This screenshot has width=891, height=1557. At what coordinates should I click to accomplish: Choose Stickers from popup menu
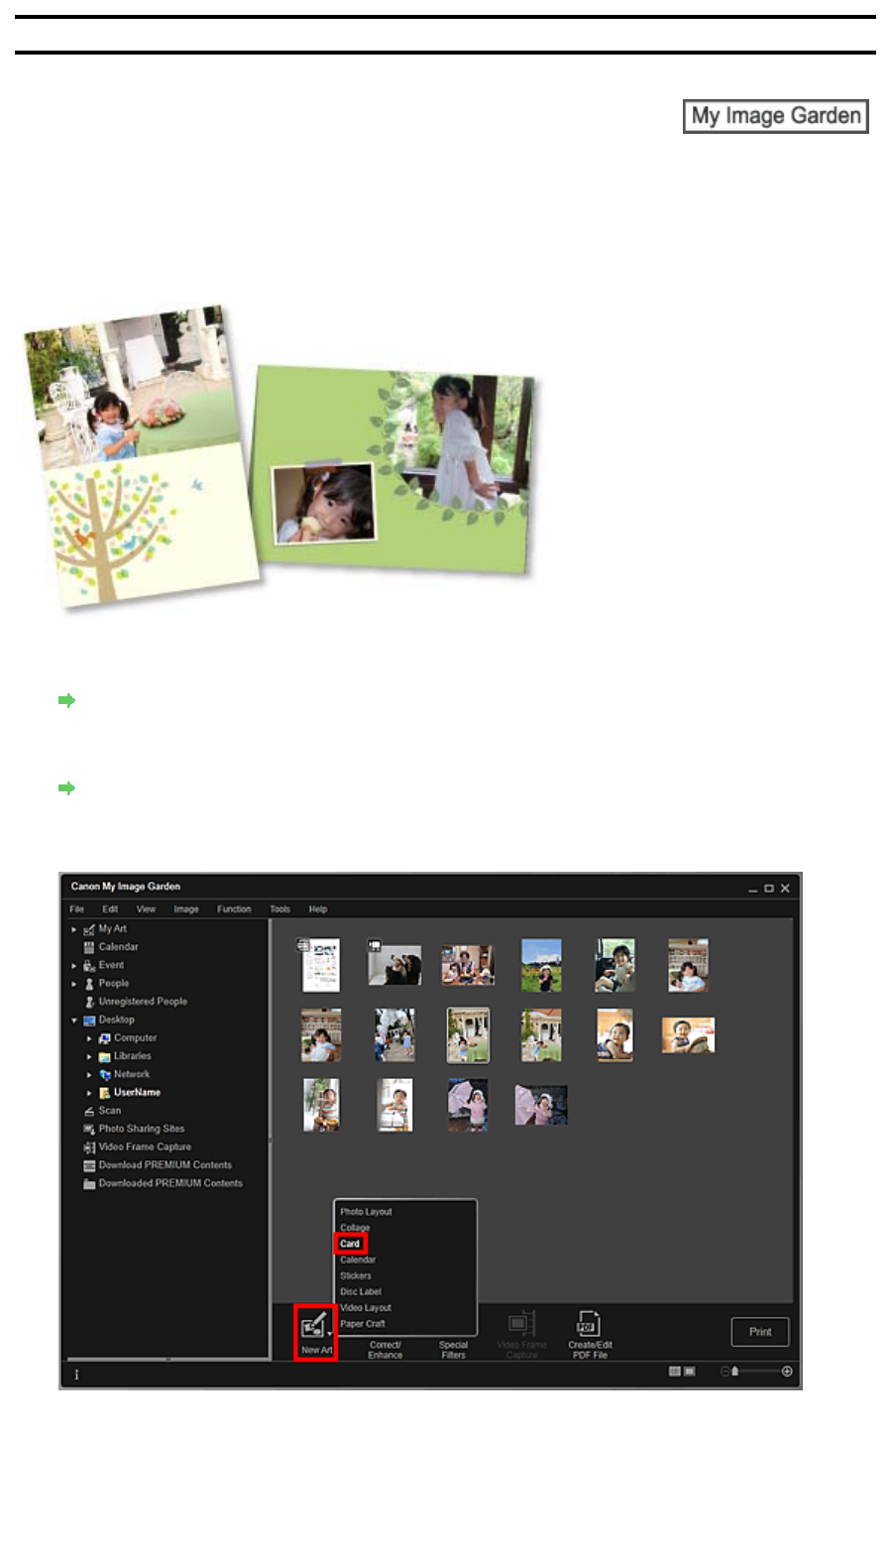[x=356, y=1275]
